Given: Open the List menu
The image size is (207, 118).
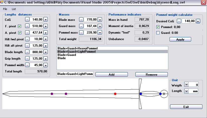Looking at the screenshot, I should point(14,9).
